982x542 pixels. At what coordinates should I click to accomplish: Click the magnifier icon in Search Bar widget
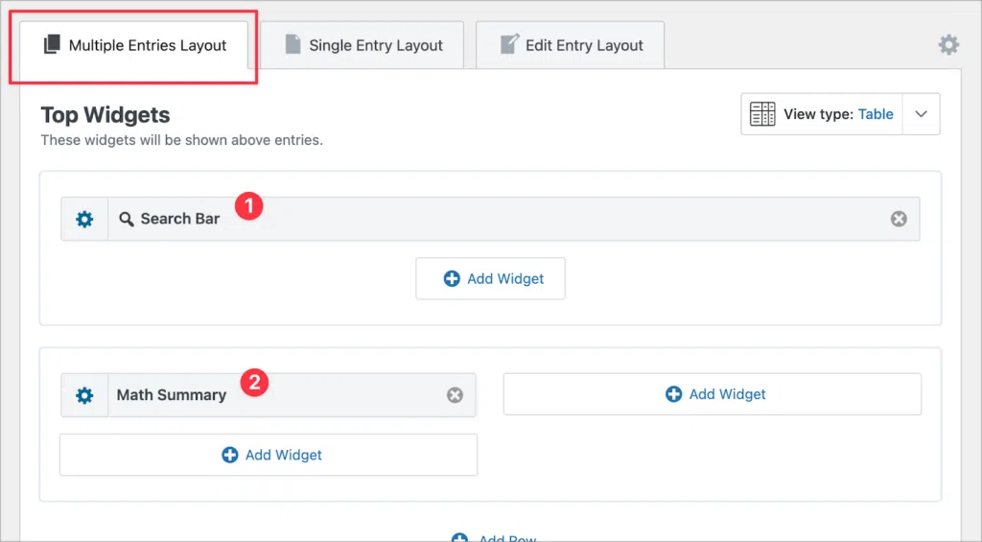(x=127, y=220)
